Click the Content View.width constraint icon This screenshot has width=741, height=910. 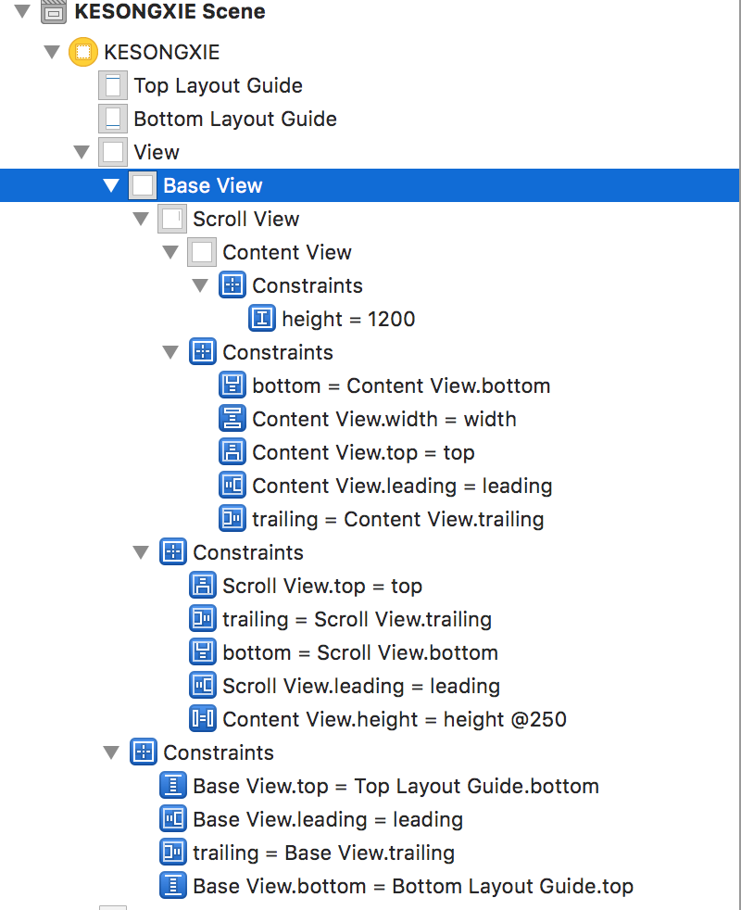click(232, 419)
